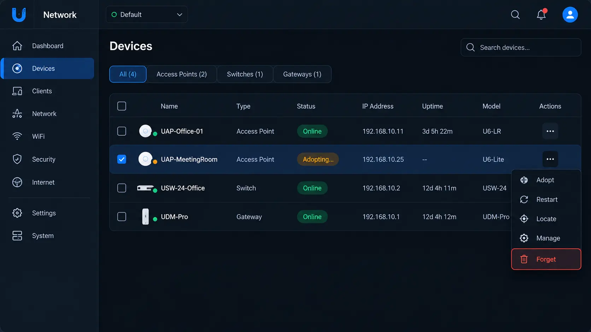The width and height of the screenshot is (591, 332).
Task: Click the Manage gear icon in menu
Action: [524, 238]
